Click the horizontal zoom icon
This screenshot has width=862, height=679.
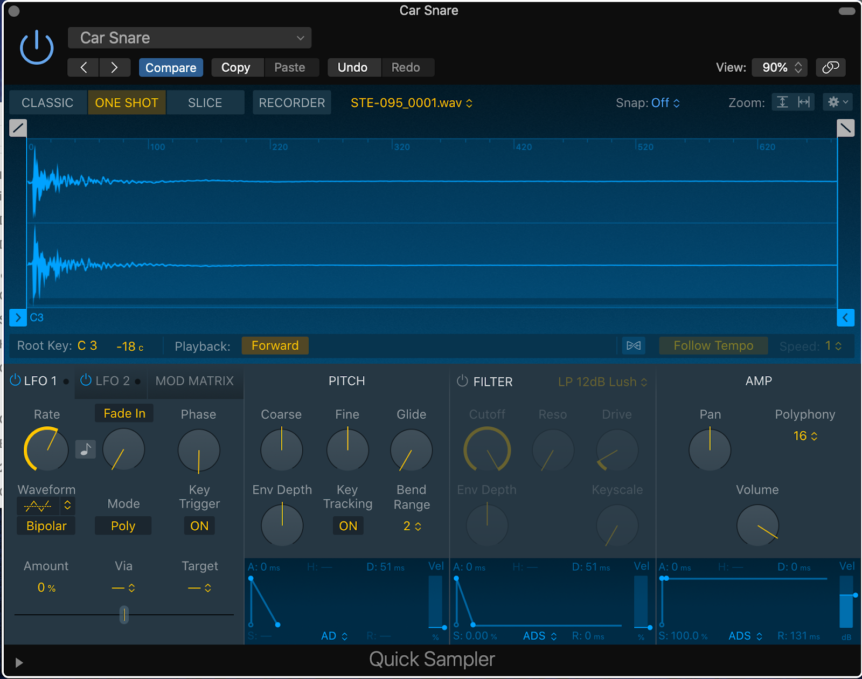coord(804,102)
